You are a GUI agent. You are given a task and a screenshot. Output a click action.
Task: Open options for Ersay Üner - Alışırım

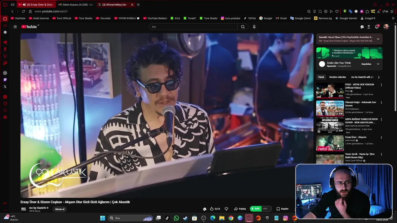pos(381,138)
